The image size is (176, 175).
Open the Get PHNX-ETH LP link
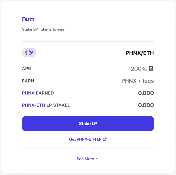pyautogui.click(x=88, y=139)
